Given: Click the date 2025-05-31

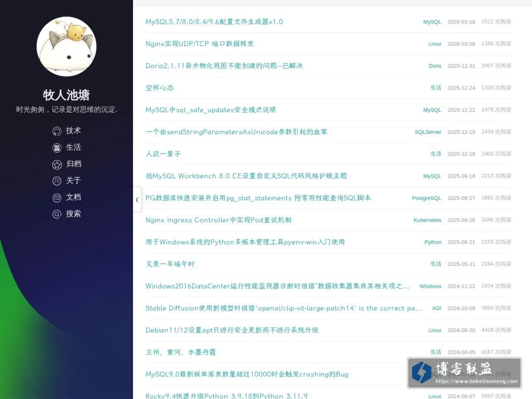Looking at the screenshot, I should tap(461, 264).
